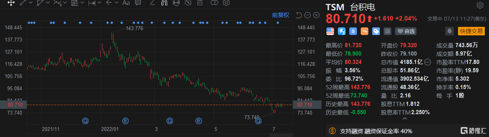
Task: Toggle the lock drawings icon
Action: [176, 3]
